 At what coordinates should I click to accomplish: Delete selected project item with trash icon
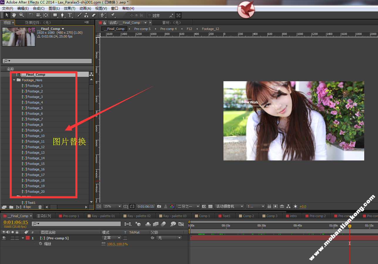coord(40,207)
